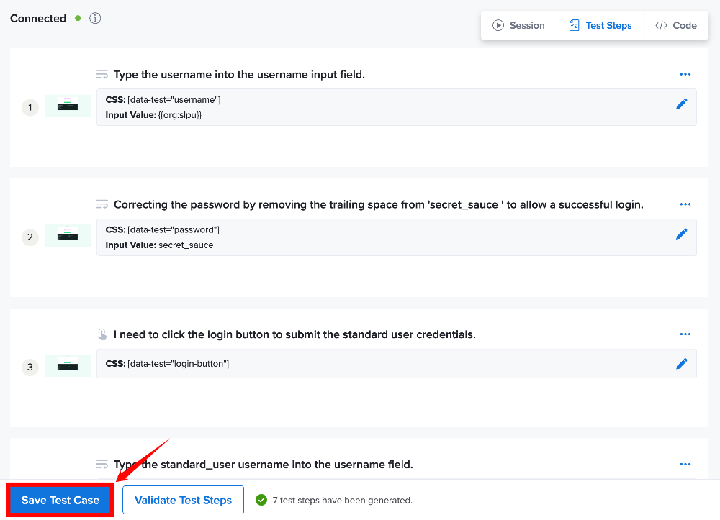The image size is (720, 520).
Task: Click the click-action hand icon of step 3
Action: [x=102, y=334]
